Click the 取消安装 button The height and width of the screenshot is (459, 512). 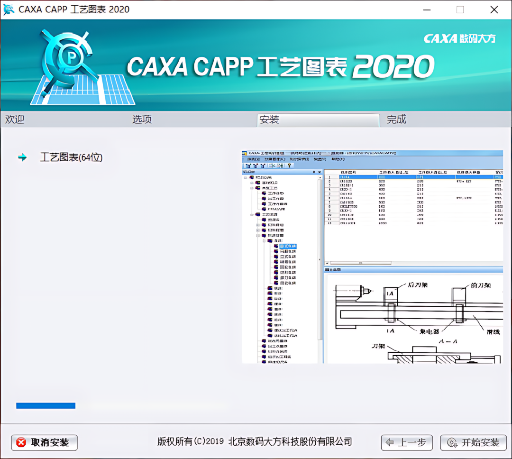click(x=45, y=443)
